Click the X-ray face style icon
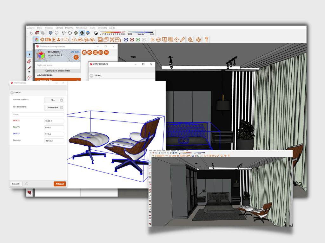325x243 pixels. coord(50,33)
